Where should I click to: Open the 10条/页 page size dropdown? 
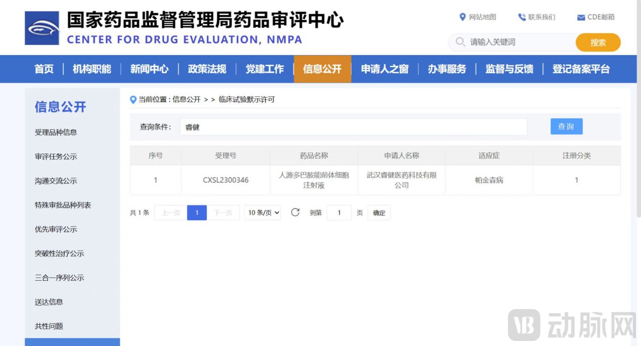262,212
